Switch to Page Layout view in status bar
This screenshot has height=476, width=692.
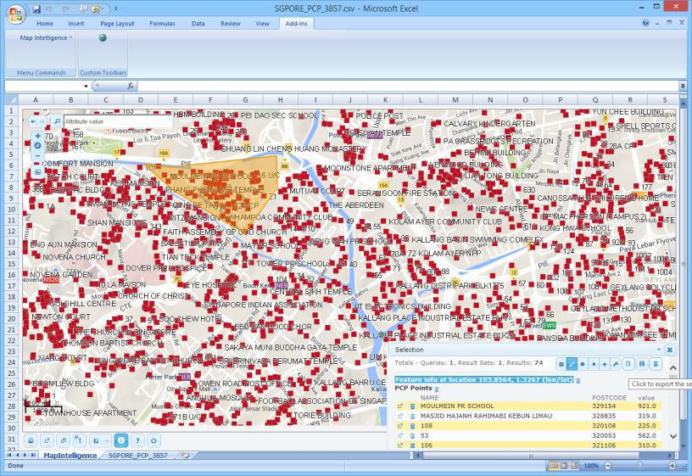tap(564, 466)
